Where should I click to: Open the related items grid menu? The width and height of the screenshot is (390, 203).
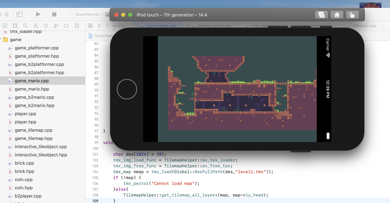coord(90,26)
